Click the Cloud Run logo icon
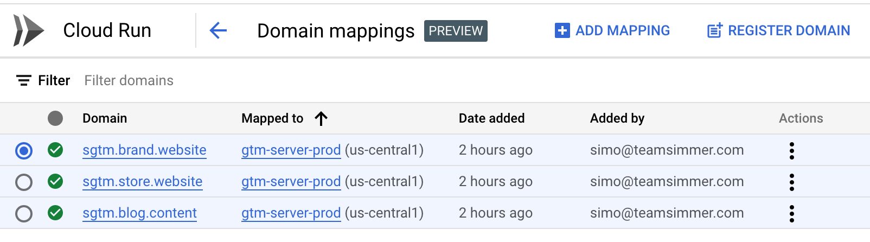 [29, 30]
